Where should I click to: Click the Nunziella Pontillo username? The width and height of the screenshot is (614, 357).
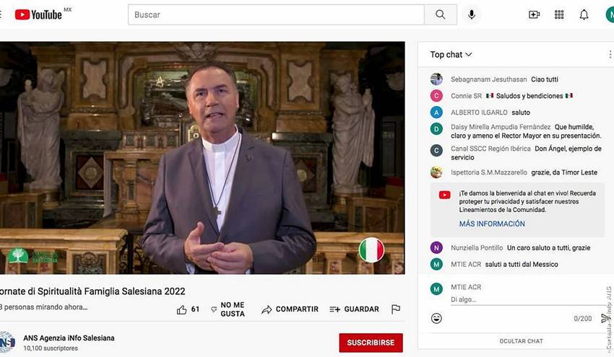coord(477,248)
